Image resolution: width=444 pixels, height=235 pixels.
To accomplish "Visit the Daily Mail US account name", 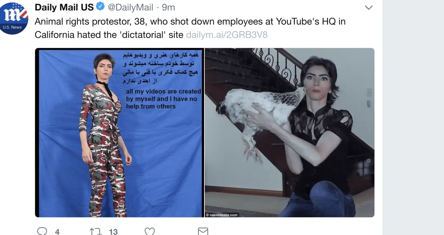I will (64, 7).
